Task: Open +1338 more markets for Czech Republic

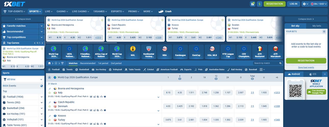Action: tap(277, 106)
